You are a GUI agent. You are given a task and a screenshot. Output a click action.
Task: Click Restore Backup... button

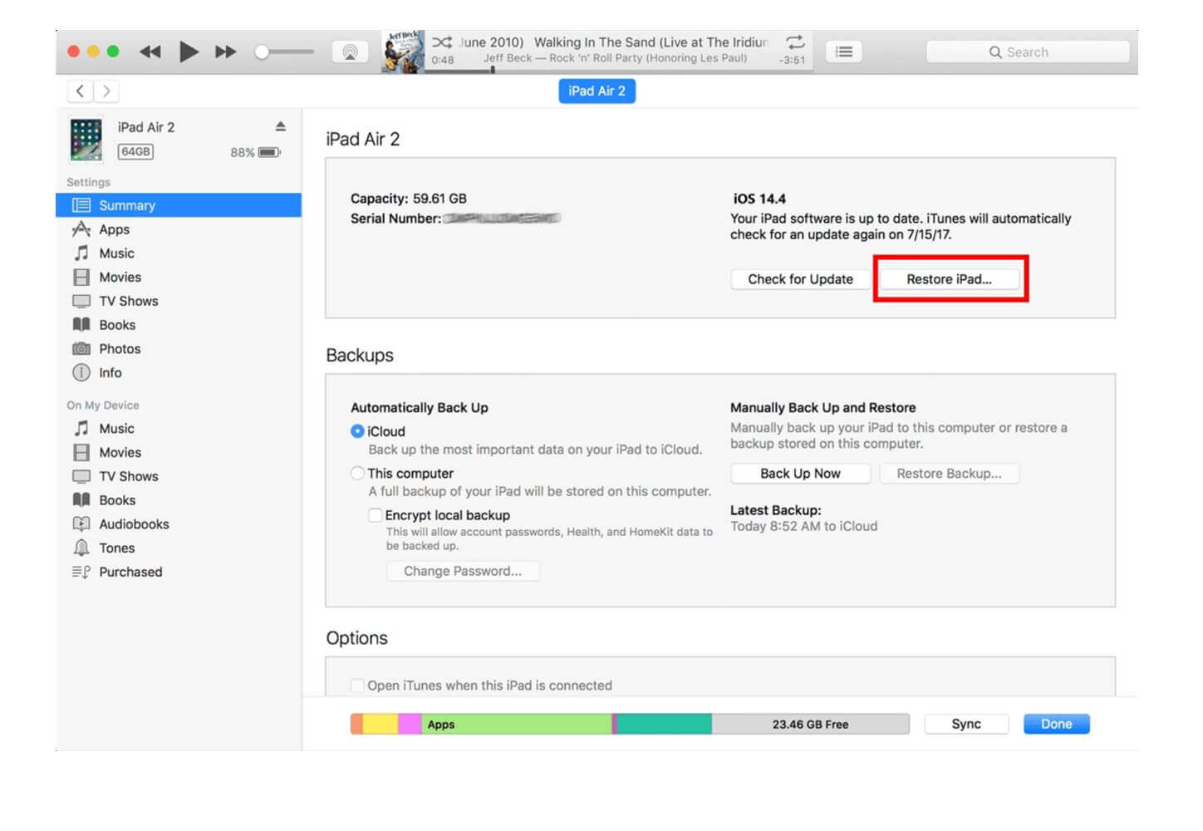tap(949, 474)
